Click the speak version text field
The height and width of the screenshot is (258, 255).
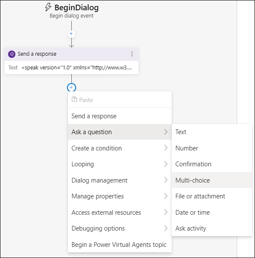tap(76, 67)
